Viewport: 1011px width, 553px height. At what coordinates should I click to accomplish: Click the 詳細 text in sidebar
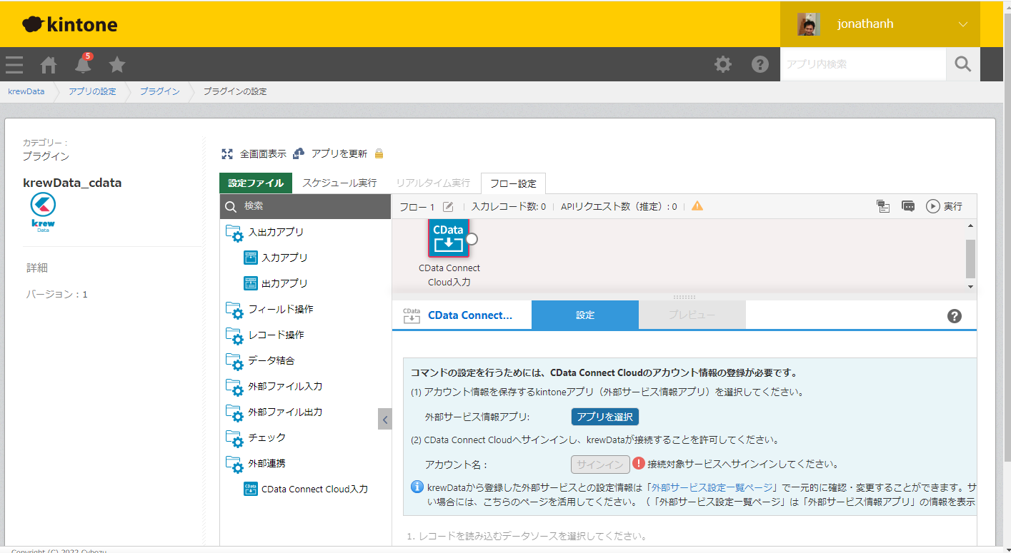coord(37,268)
